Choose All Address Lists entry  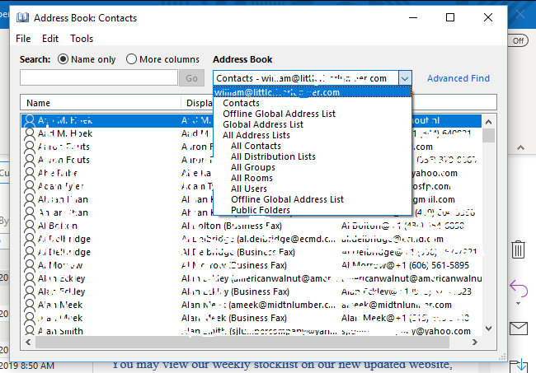(x=256, y=135)
